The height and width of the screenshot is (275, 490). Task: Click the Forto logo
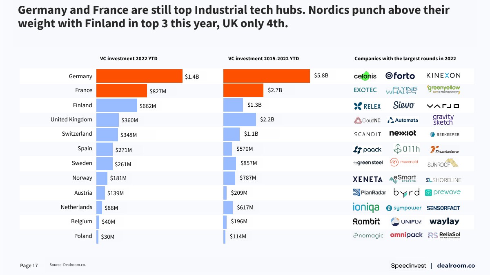(x=400, y=76)
